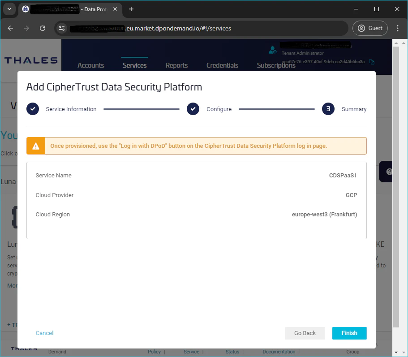The height and width of the screenshot is (357, 408).
Task: Click the Service Information step label
Action: (71, 109)
